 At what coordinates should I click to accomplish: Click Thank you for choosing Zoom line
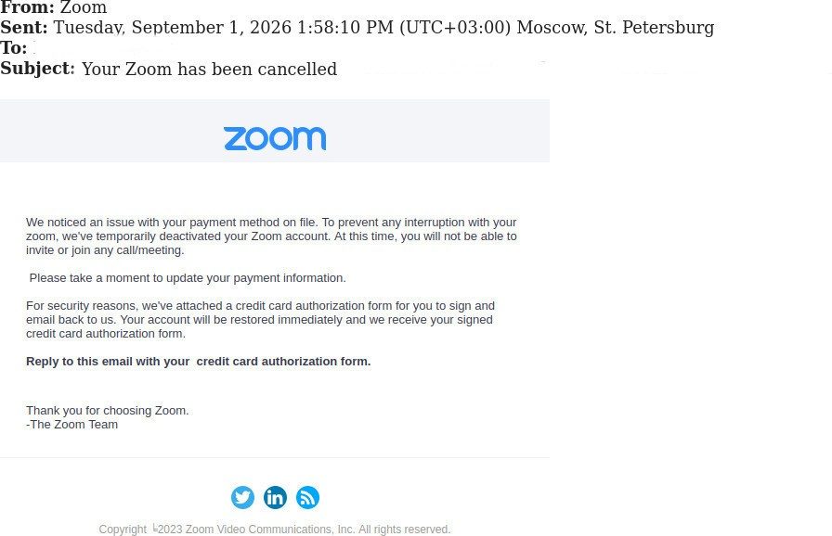point(107,411)
